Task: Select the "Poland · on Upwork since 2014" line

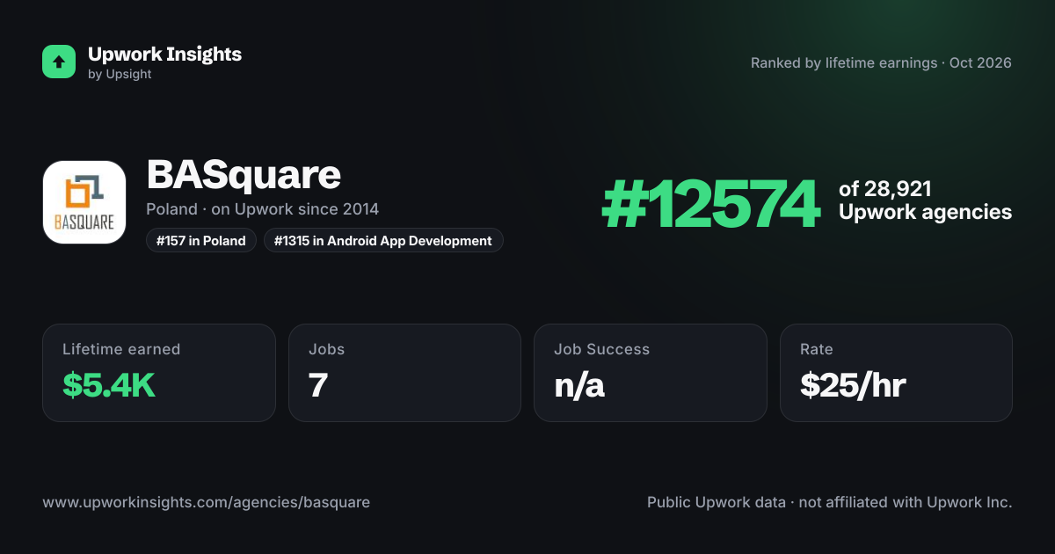Action: [x=263, y=209]
